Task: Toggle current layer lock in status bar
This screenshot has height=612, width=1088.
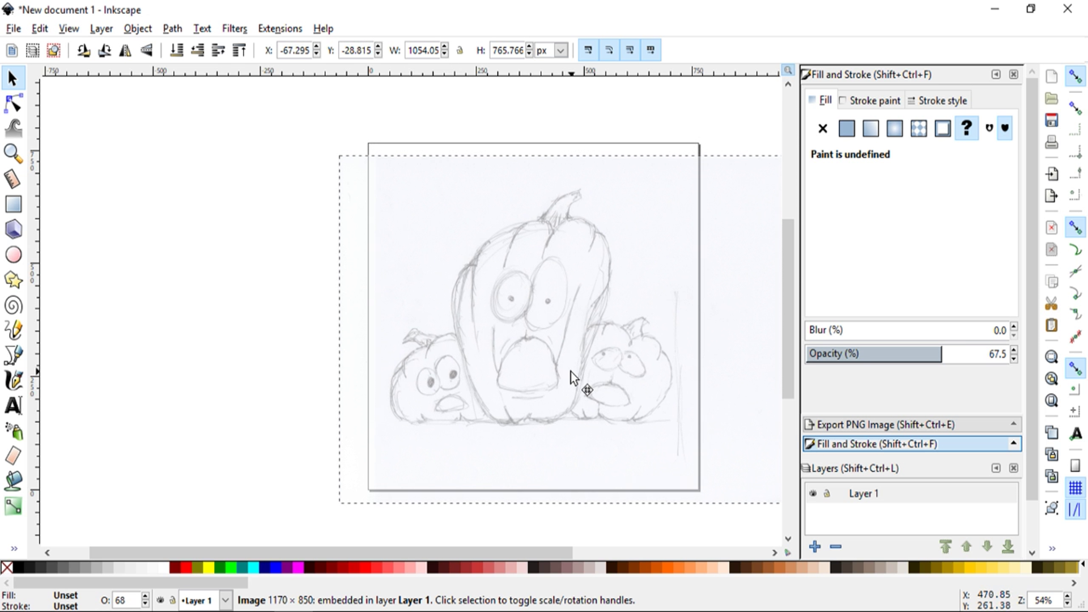Action: 172,600
